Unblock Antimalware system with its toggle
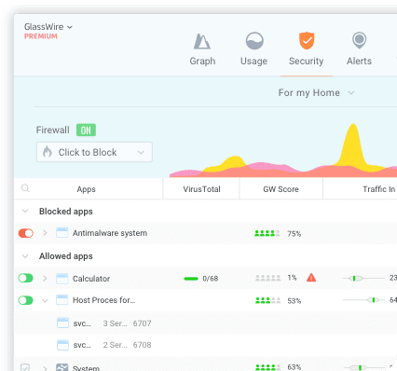Image resolution: width=397 pixels, height=371 pixels. (26, 233)
